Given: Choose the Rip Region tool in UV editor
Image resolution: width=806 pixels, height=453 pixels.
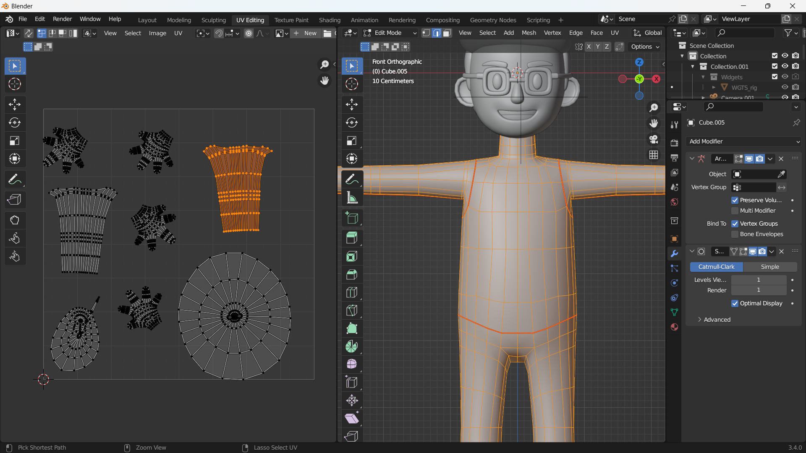Looking at the screenshot, I should coord(15,200).
